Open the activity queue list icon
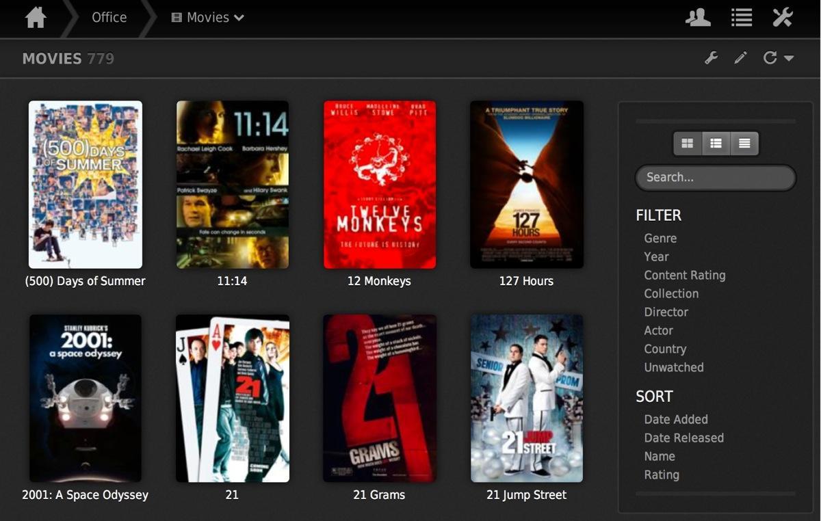Image resolution: width=821 pixels, height=521 pixels. (x=742, y=17)
